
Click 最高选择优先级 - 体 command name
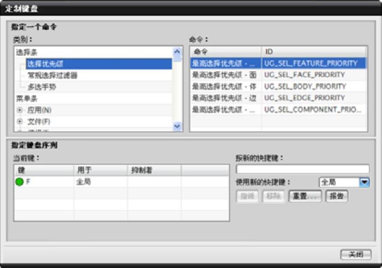tap(224, 86)
